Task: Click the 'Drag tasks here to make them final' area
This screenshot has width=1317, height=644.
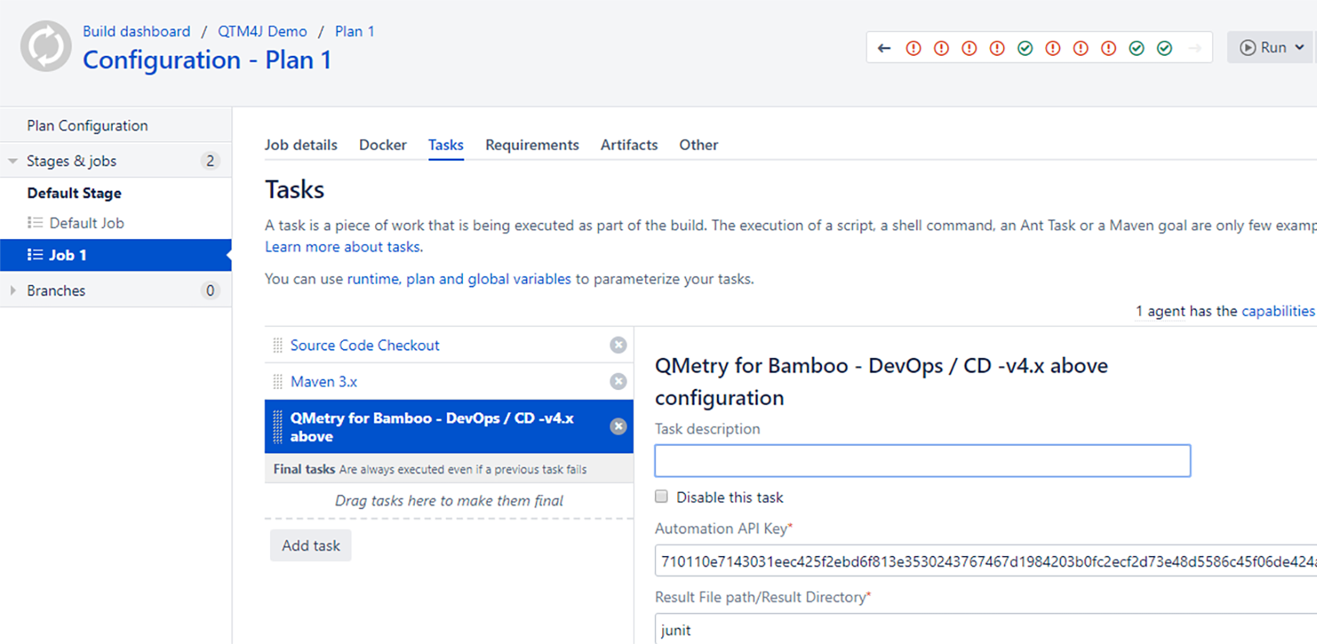Action: click(449, 501)
